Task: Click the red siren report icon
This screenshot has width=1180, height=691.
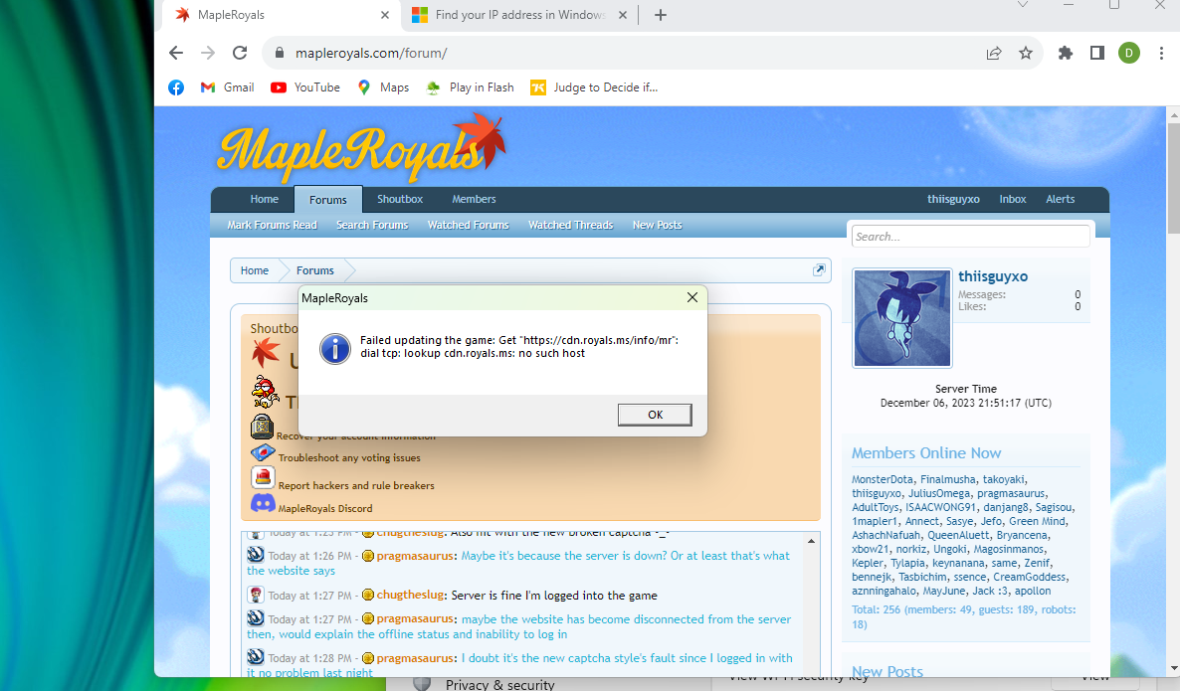Action: [x=263, y=477]
